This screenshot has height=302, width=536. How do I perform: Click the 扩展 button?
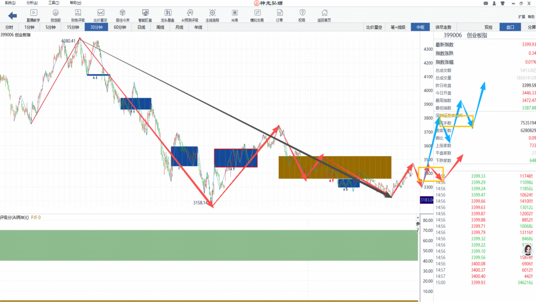pyautogui.click(x=521, y=17)
